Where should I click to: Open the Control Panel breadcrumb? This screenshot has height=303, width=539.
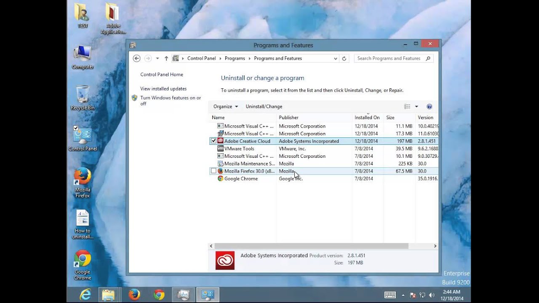pos(201,58)
